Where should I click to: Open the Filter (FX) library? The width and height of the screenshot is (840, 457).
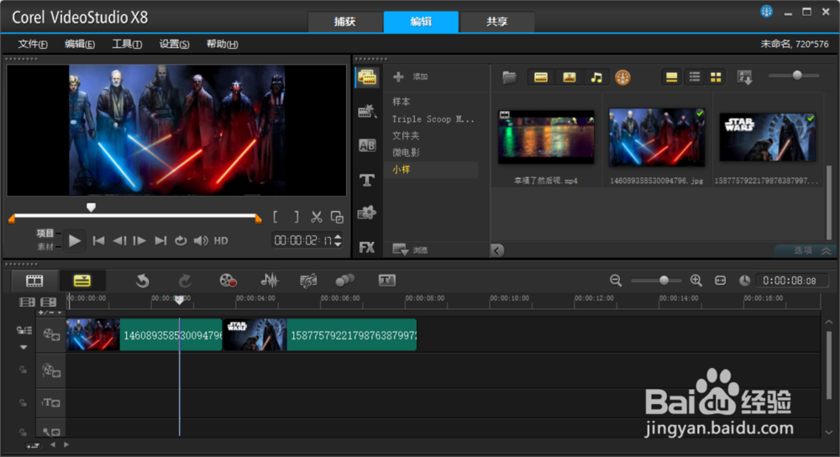click(367, 248)
